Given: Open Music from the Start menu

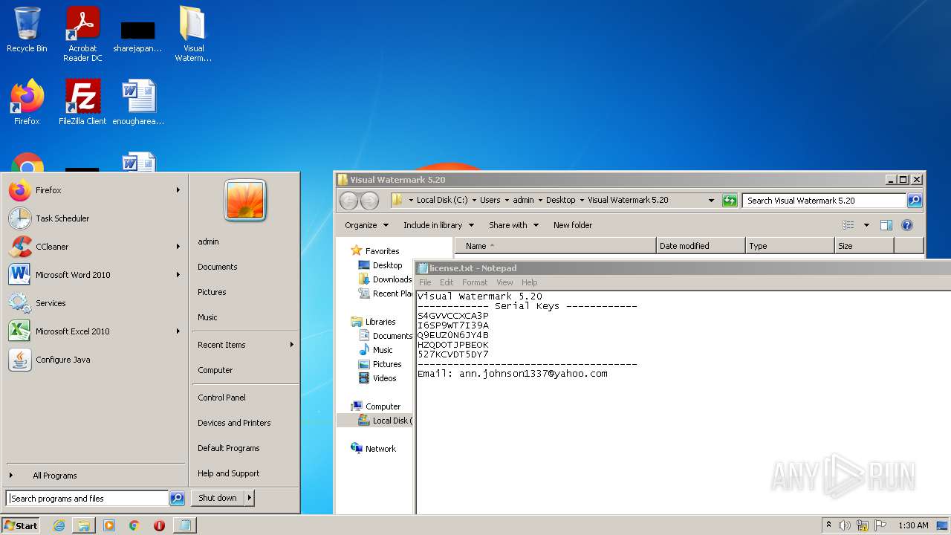Looking at the screenshot, I should pos(207,317).
